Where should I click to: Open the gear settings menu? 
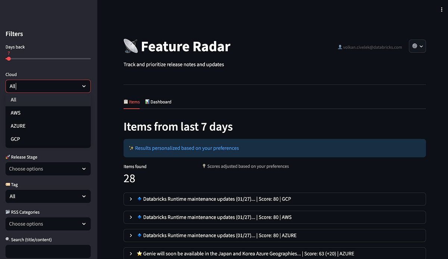[417, 46]
